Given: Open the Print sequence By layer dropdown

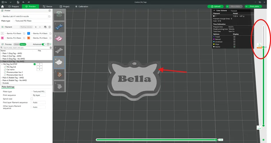Looking at the screenshot, I should point(38,95).
